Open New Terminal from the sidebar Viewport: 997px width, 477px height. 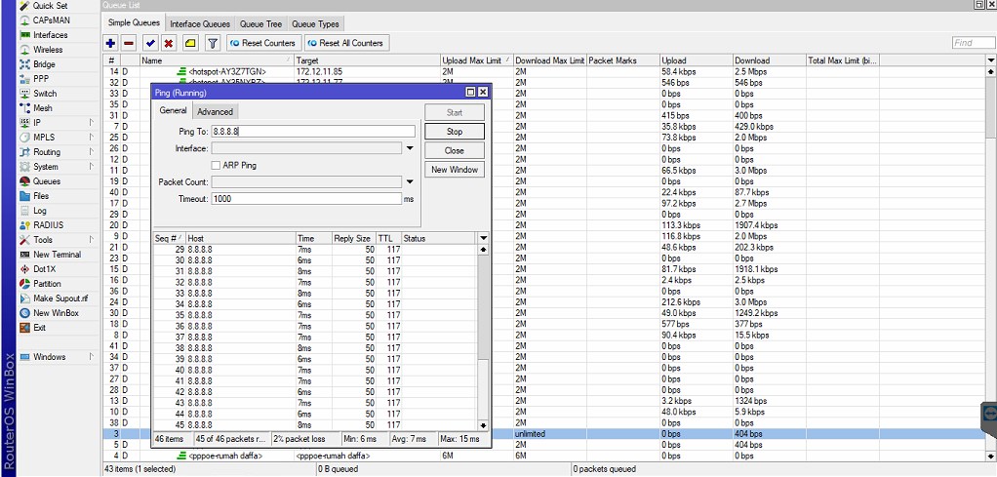[50, 255]
